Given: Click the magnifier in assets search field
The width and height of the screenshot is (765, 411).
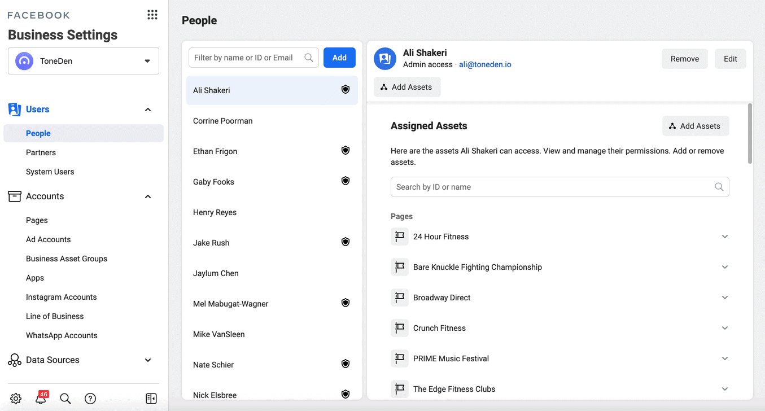Looking at the screenshot, I should 719,187.
